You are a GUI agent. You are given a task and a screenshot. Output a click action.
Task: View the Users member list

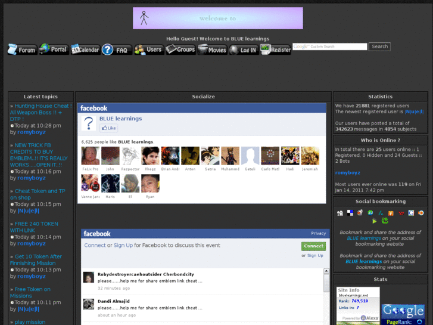tap(148, 49)
